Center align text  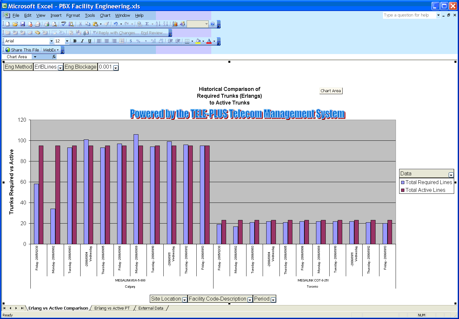pos(106,41)
